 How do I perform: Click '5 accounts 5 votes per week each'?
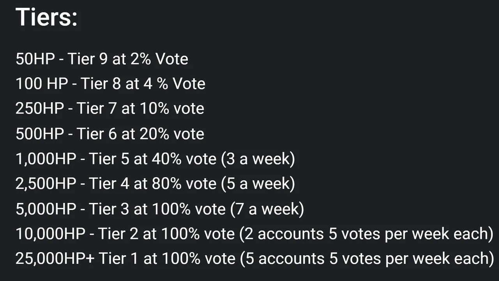click(x=366, y=259)
